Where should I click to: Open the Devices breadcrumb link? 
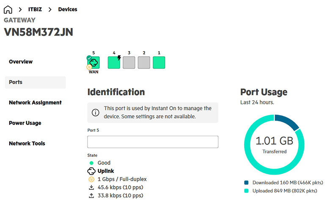pos(68,9)
